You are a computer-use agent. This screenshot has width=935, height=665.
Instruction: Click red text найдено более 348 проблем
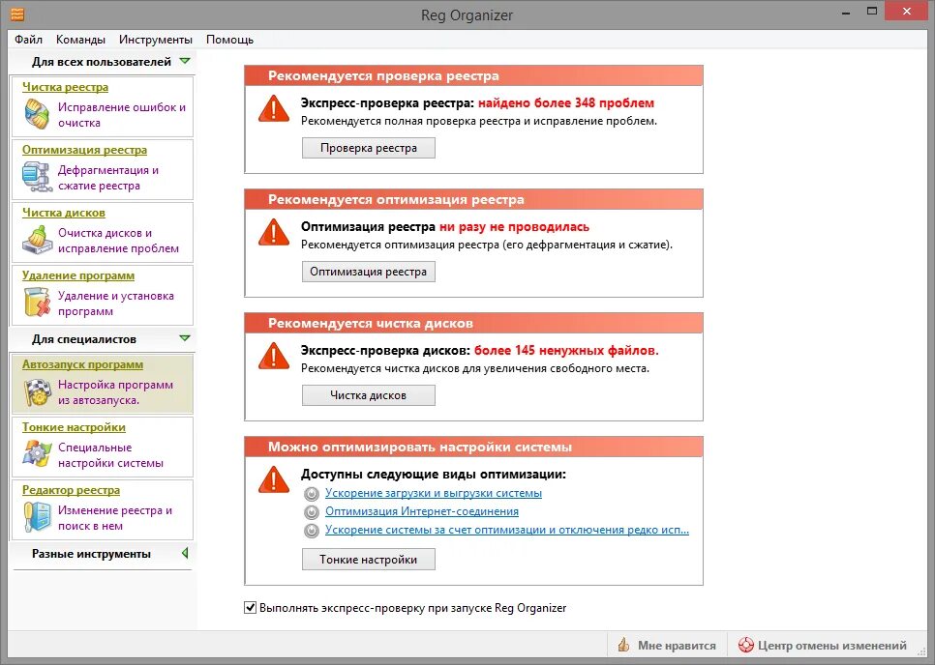tap(566, 102)
